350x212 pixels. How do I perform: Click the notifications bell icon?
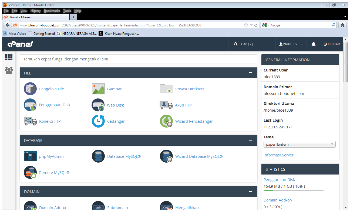coord(314,44)
